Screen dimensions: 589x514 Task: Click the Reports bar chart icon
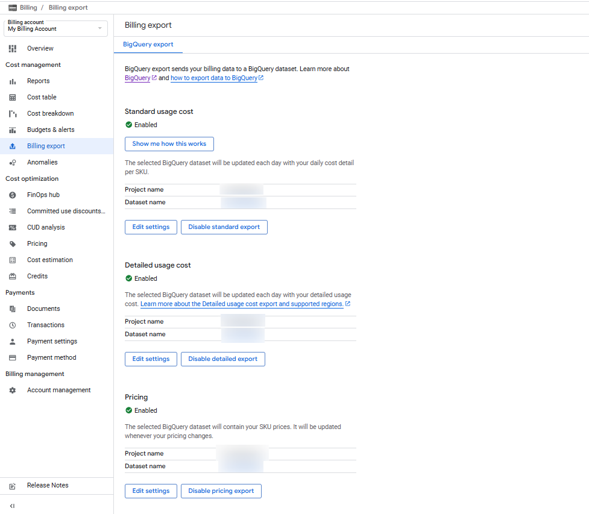click(x=13, y=81)
